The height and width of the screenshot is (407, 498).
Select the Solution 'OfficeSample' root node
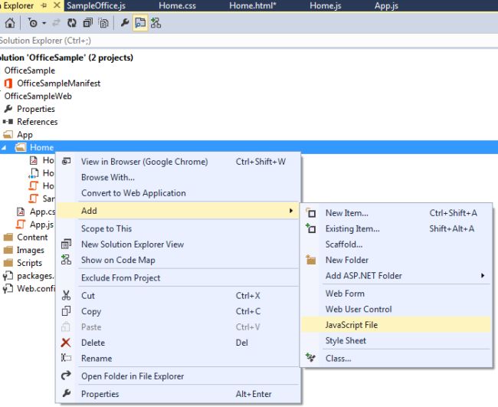[x=66, y=57]
